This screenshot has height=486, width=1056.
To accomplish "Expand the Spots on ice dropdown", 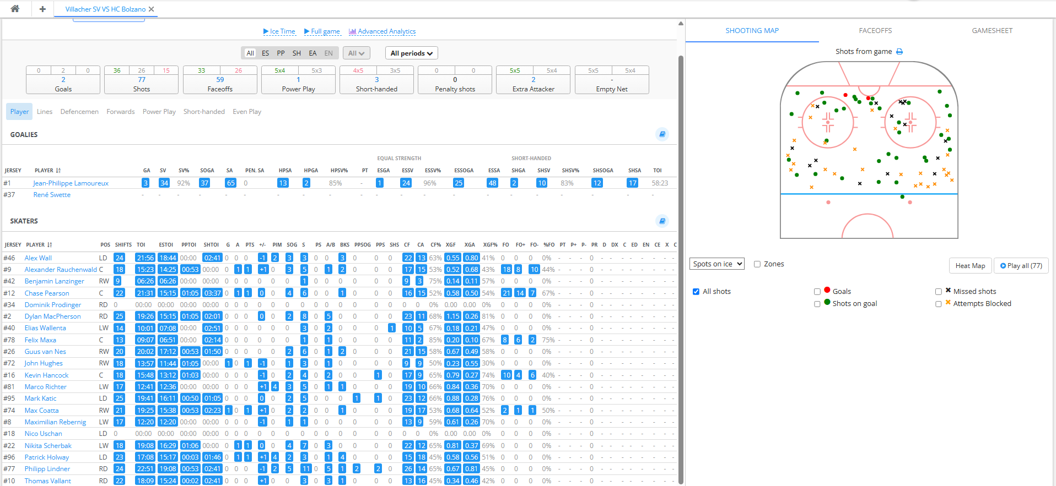I will pyautogui.click(x=716, y=264).
